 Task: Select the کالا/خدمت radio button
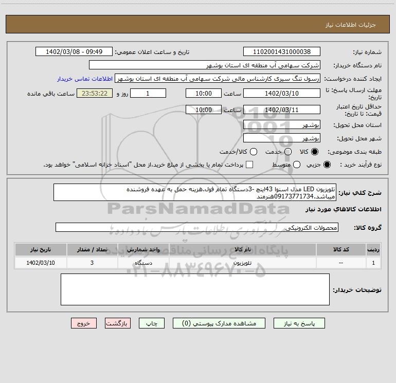[x=254, y=152]
